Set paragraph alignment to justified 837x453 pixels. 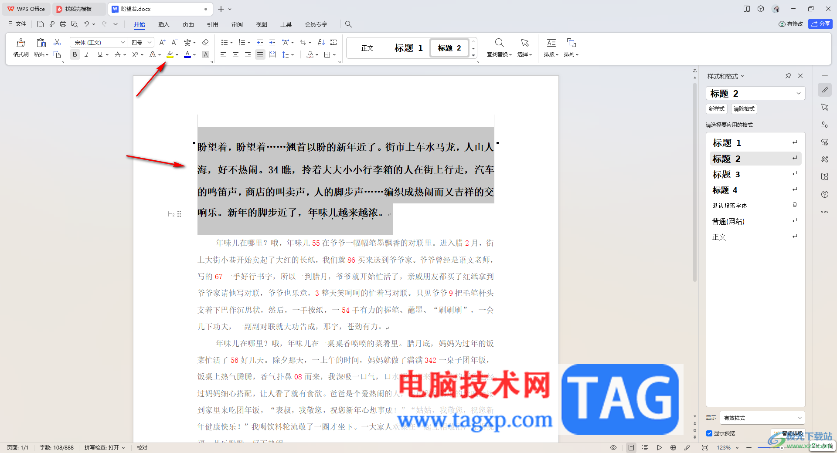tap(260, 54)
